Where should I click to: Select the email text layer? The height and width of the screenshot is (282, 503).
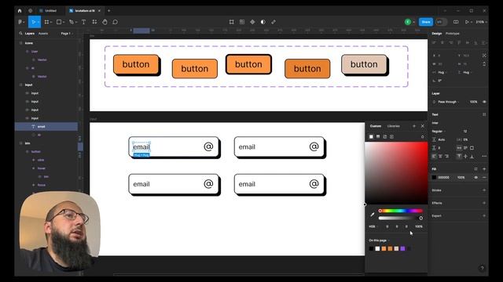tap(46, 127)
